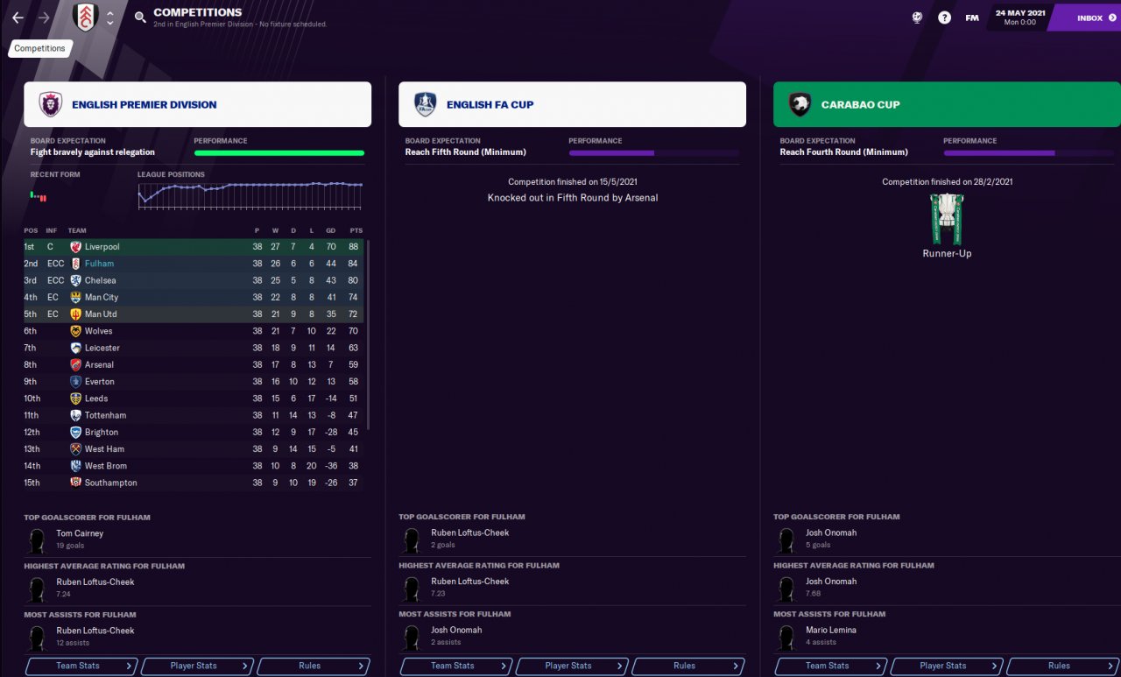The width and height of the screenshot is (1121, 677).
Task: Click Tom Cairney's player silhouette
Action: 37,539
